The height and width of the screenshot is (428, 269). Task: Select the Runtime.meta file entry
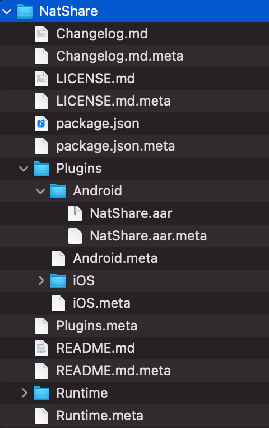[x=134, y=416]
